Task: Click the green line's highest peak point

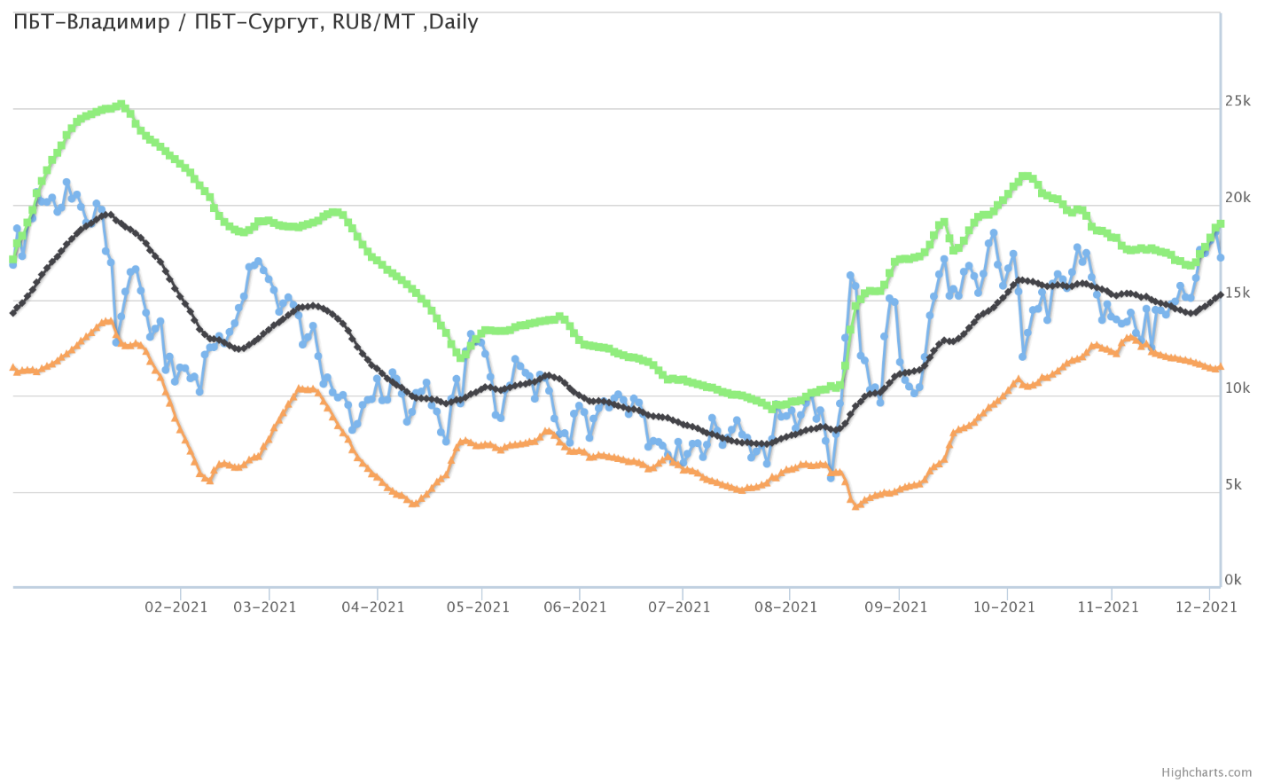Action: 121,105
